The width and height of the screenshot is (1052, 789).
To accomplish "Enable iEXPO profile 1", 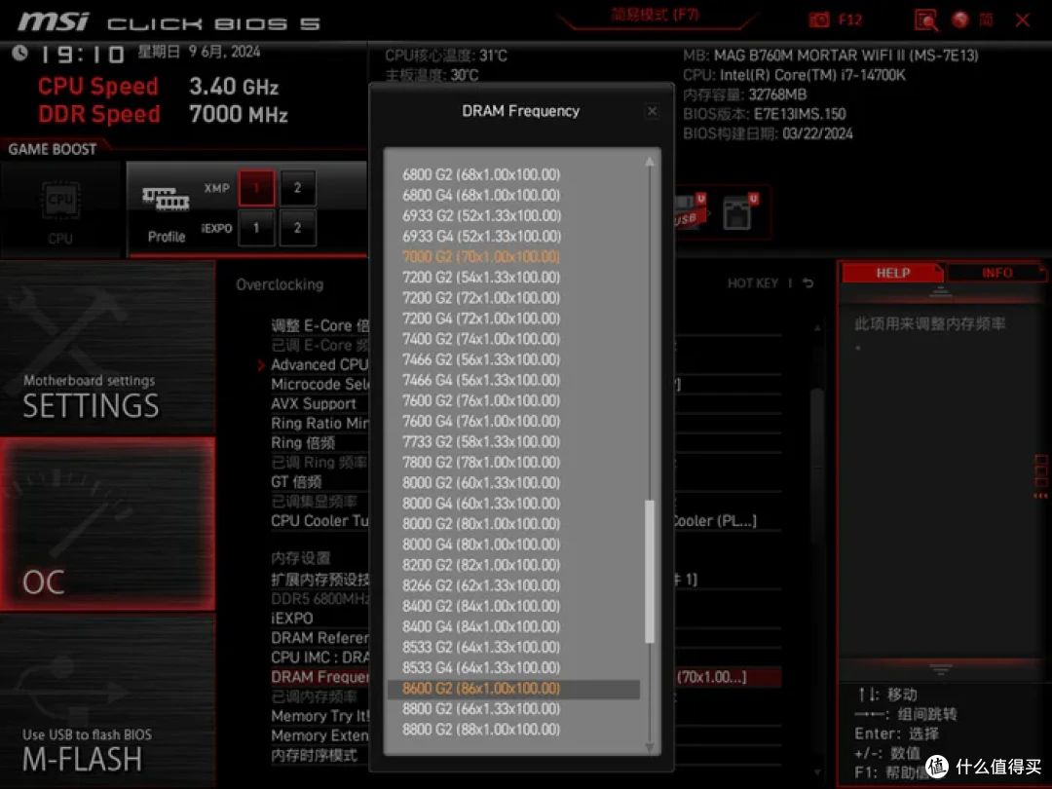I will coord(256,228).
